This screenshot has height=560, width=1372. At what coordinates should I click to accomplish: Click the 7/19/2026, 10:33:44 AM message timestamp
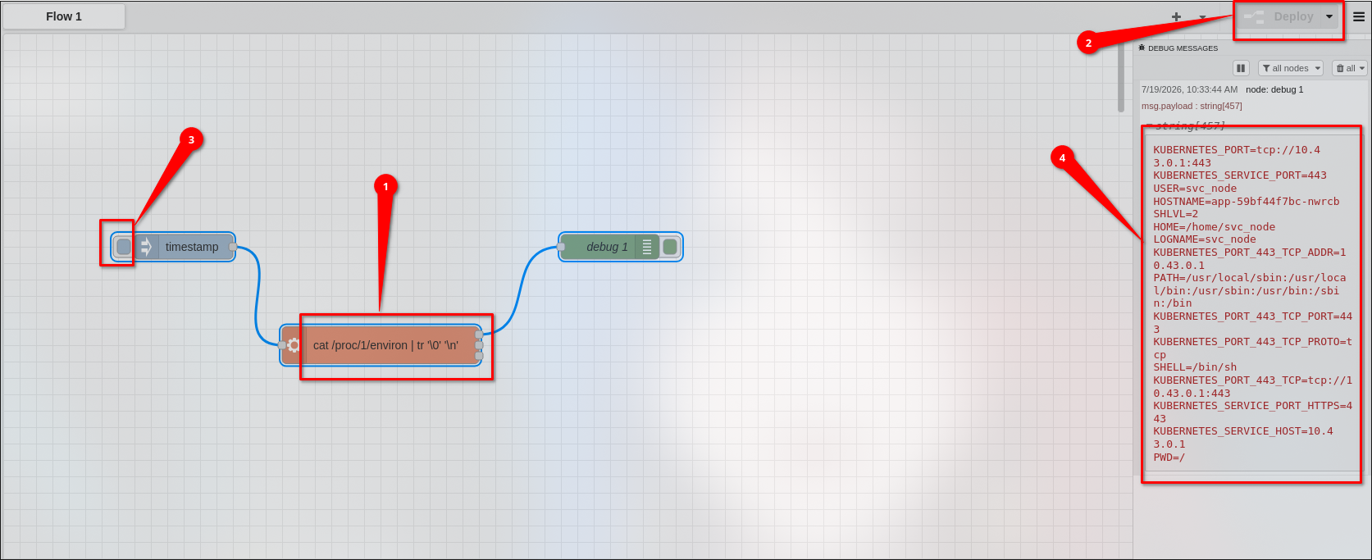tap(1190, 89)
